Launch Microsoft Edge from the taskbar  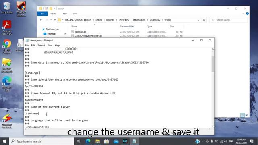88,141
